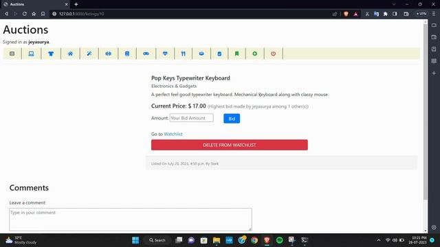This screenshot has width=440, height=247.
Task: Open the green bookmark watchlist icon
Action: click(x=236, y=54)
